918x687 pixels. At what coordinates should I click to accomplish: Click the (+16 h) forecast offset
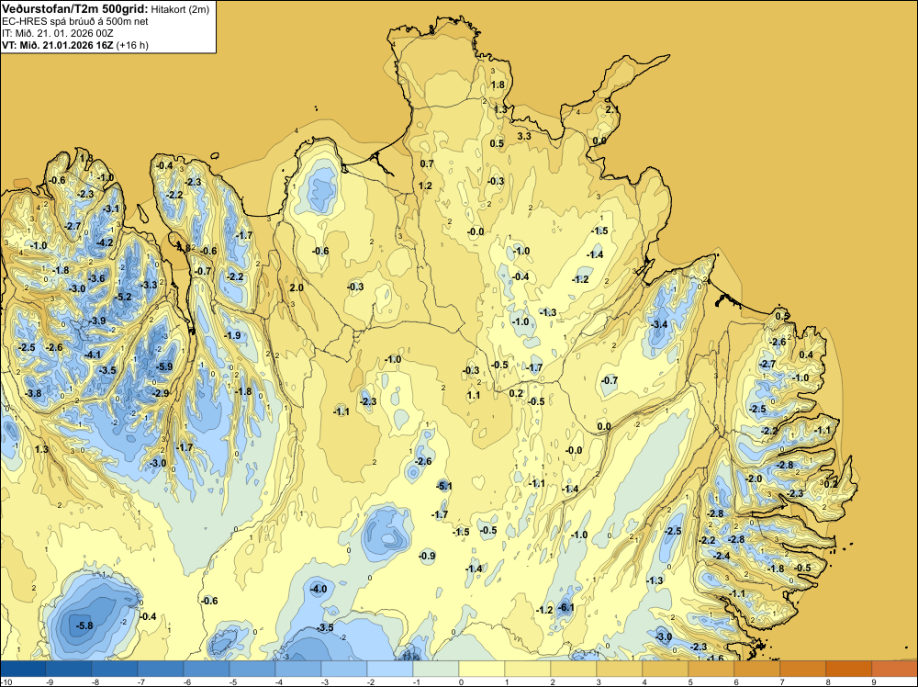[132, 45]
